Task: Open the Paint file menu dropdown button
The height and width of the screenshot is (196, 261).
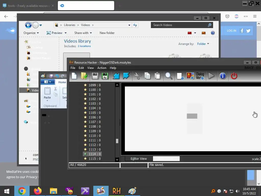Action: point(48,82)
